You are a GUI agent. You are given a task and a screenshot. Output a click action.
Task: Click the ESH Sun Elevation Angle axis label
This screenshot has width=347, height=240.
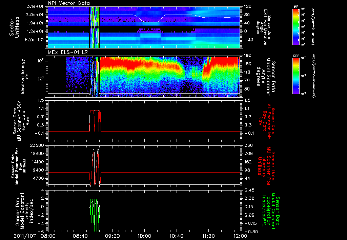click(x=263, y=27)
